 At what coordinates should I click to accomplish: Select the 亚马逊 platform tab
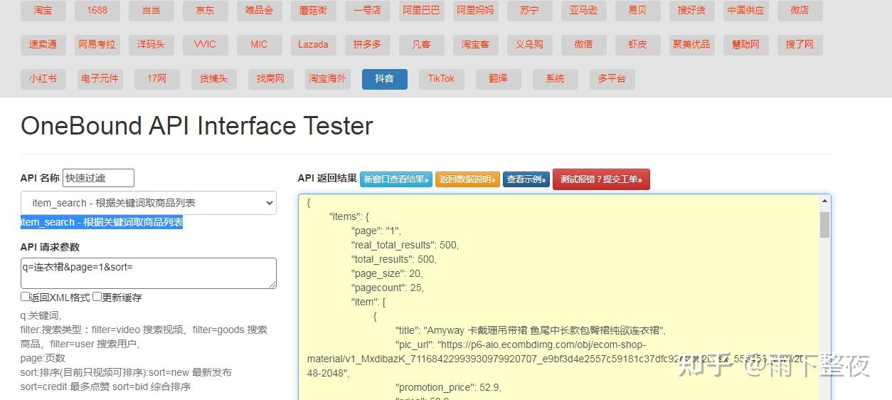coord(583,11)
